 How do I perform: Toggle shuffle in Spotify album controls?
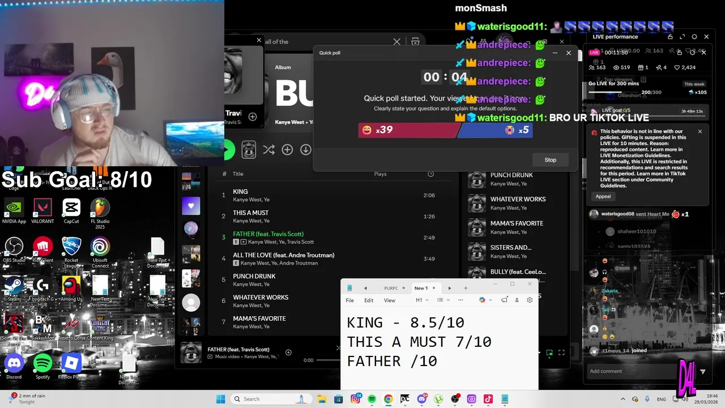click(268, 150)
